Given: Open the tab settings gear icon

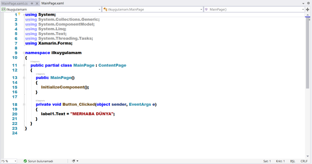Looking at the screenshot, I should pyautogui.click(x=308, y=3).
